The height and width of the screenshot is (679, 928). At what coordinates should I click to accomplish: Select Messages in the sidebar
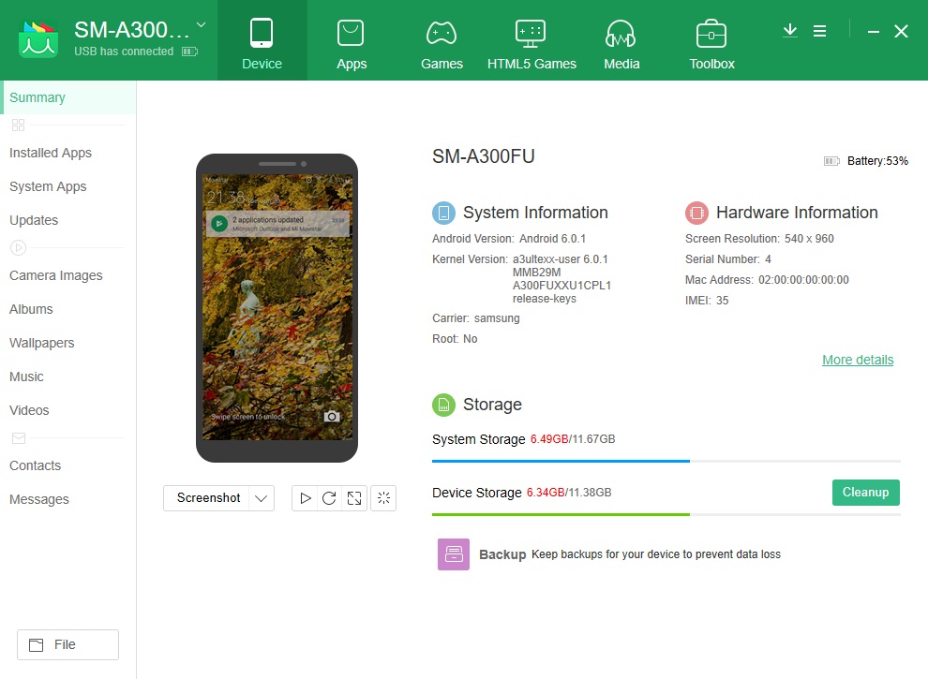[38, 498]
